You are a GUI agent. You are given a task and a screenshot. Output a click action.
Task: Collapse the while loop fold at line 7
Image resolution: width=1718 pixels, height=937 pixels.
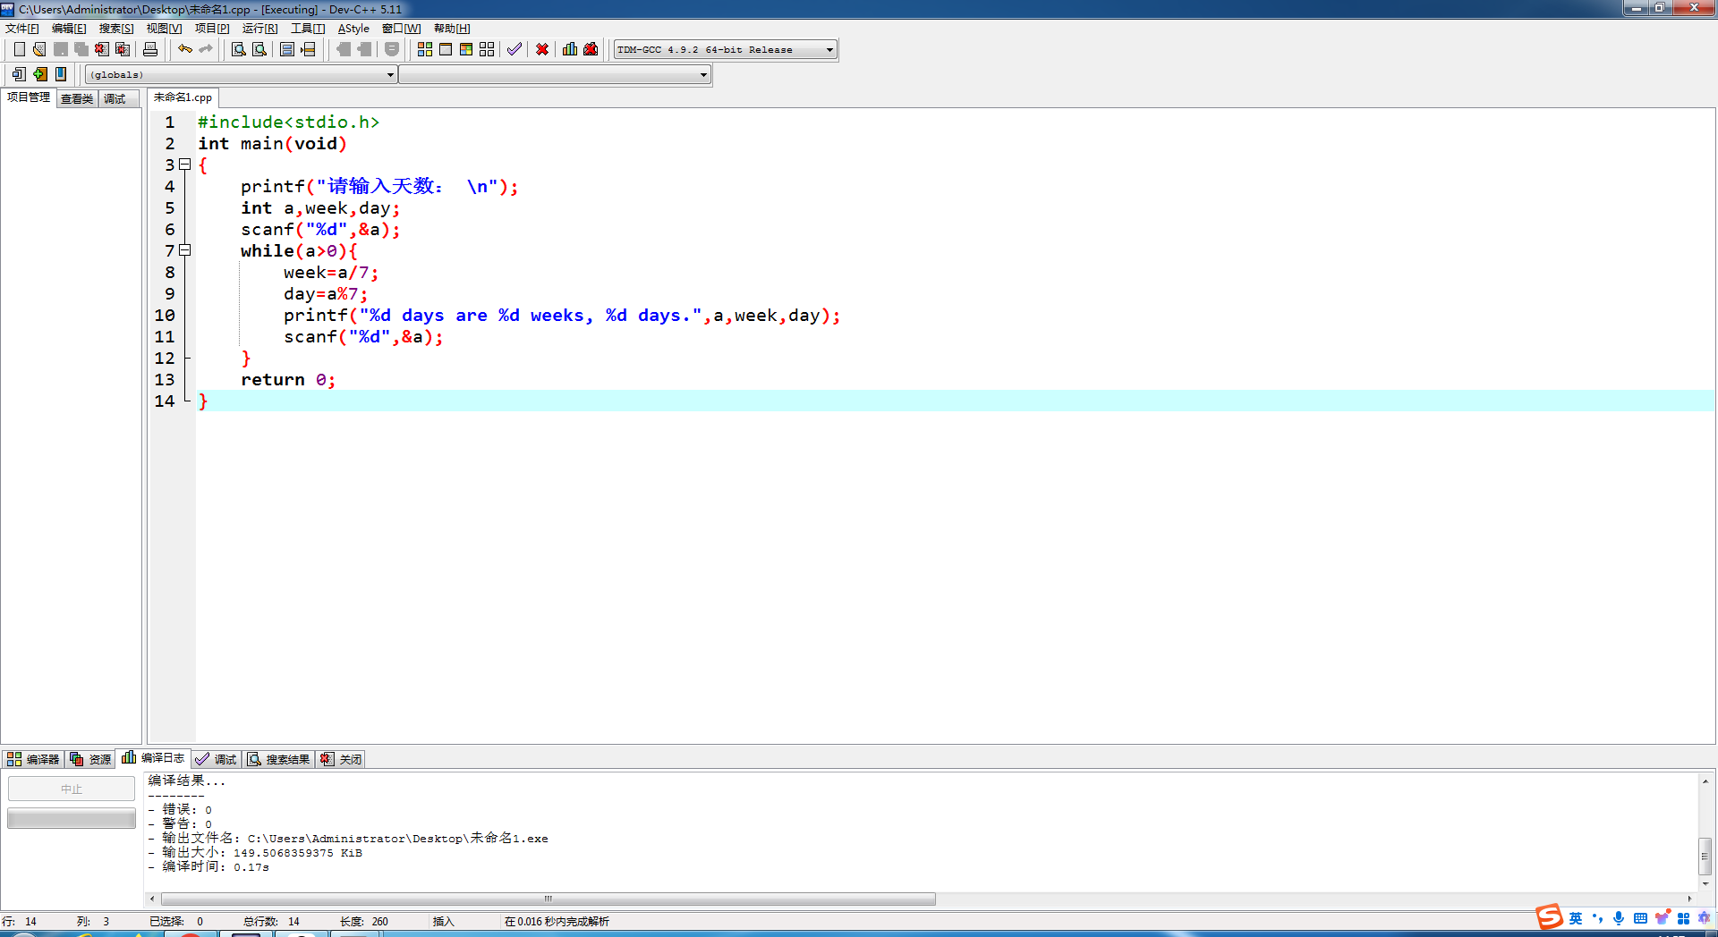click(185, 250)
